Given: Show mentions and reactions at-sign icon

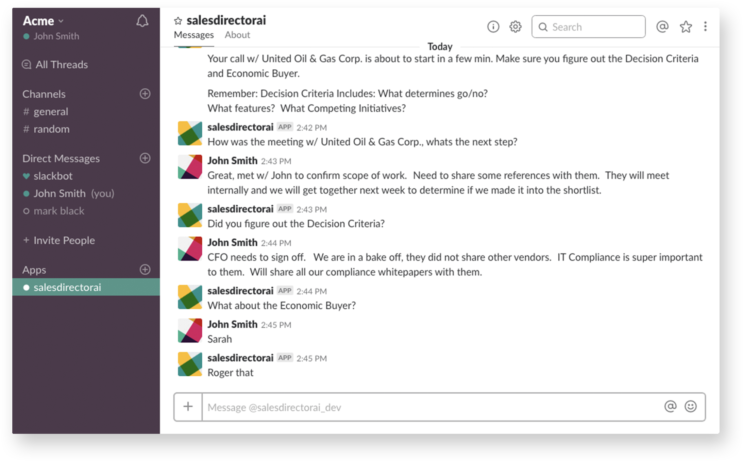Looking at the screenshot, I should pyautogui.click(x=662, y=27).
